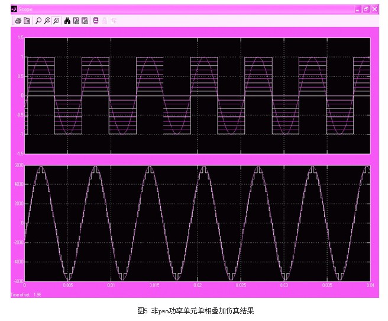Click inside the upper square-wave plot
This screenshot has width=388, height=321.
(197, 95)
